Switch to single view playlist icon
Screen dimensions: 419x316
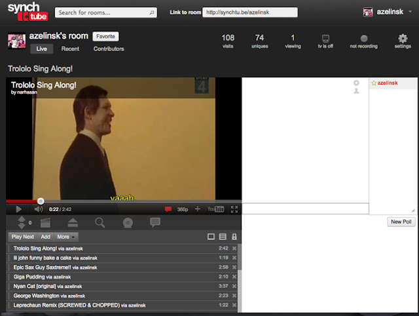(x=211, y=237)
